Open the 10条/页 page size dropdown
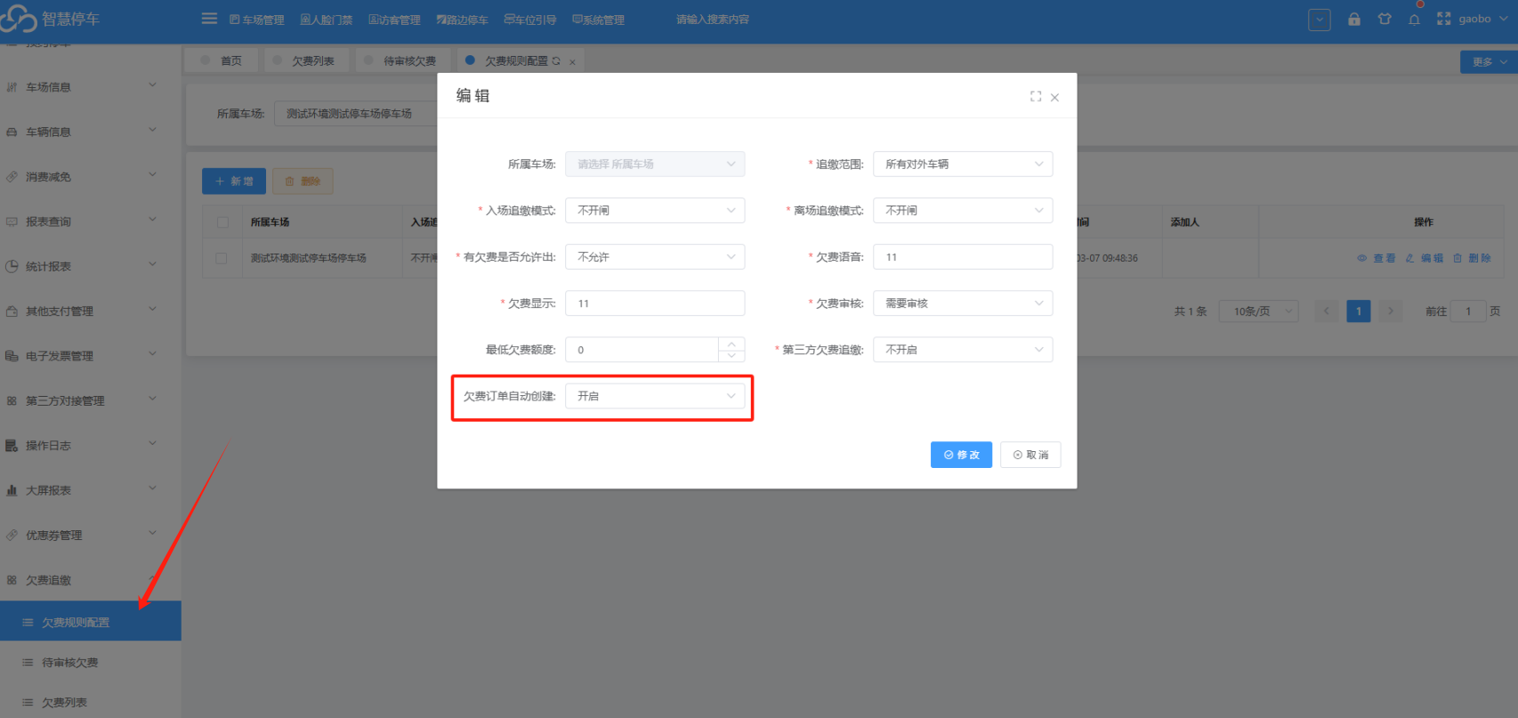Viewport: 1518px width, 718px height. coord(1258,311)
